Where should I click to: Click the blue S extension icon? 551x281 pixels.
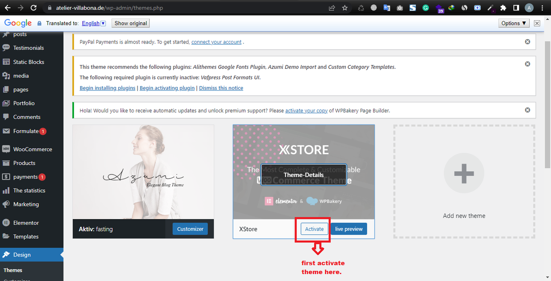coord(413,8)
